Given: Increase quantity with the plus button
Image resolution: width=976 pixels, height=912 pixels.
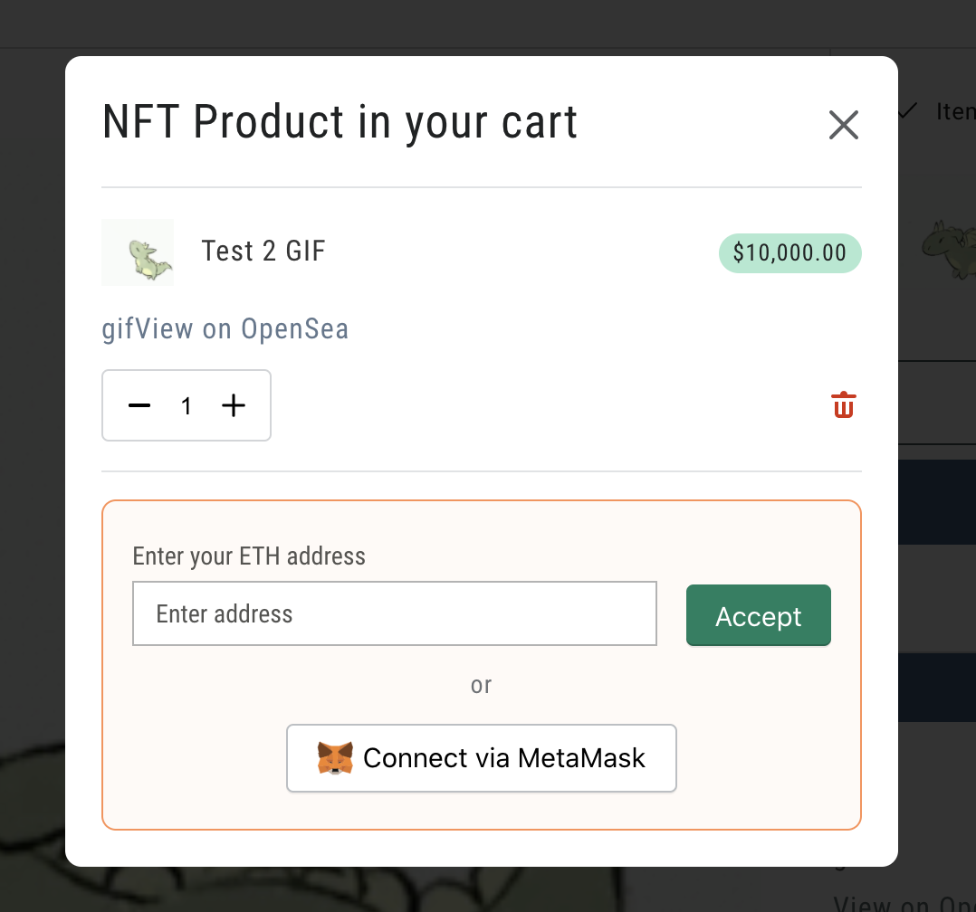Looking at the screenshot, I should coord(234,405).
